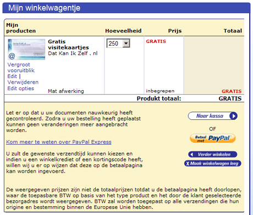Click the Prijs column header
The height and width of the screenshot is (215, 253).
(x=175, y=31)
